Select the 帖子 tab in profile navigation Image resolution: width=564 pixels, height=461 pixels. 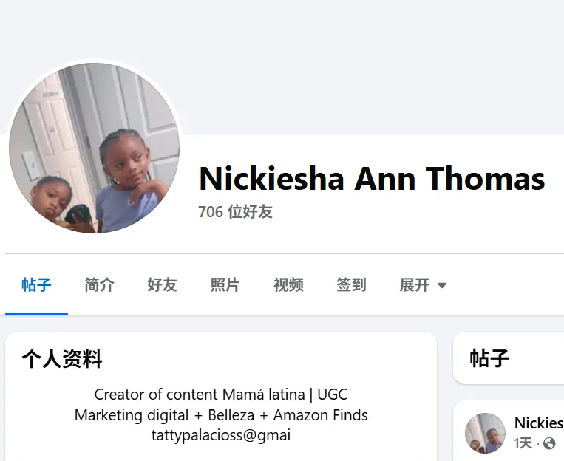pyautogui.click(x=36, y=285)
